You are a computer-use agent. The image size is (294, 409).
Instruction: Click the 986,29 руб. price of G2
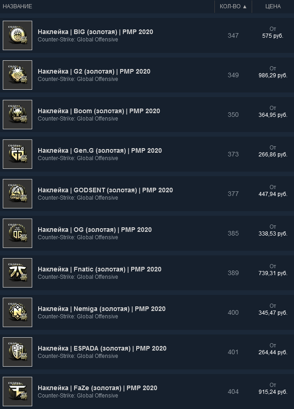click(x=273, y=75)
